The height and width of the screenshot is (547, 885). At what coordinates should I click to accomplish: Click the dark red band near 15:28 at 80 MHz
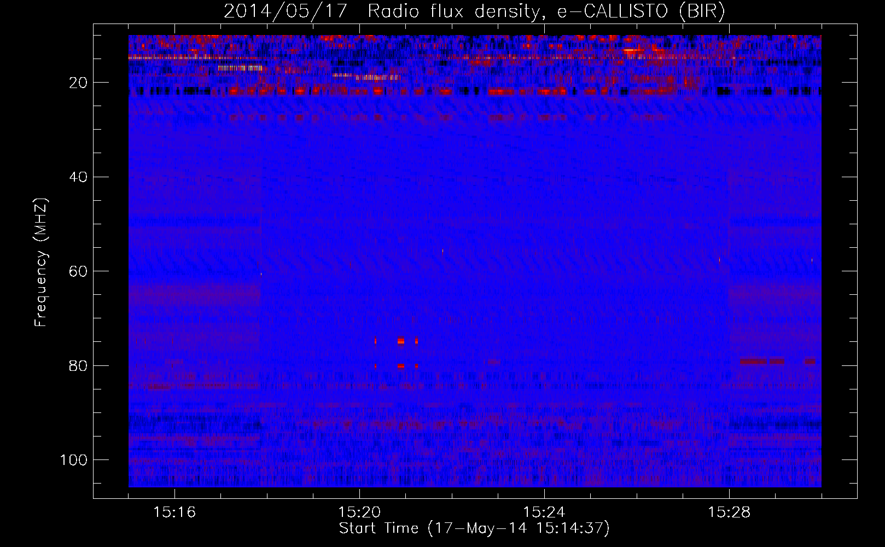pos(753,362)
